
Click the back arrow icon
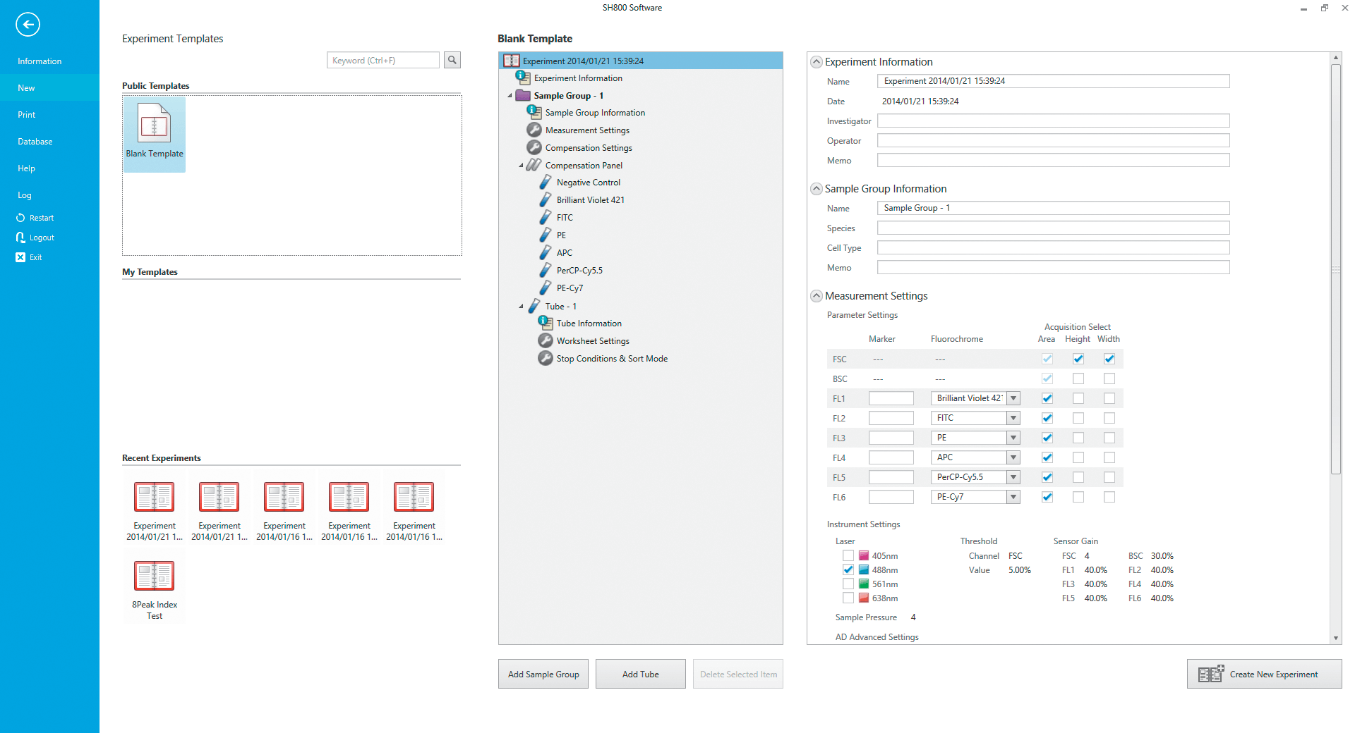pos(28,25)
